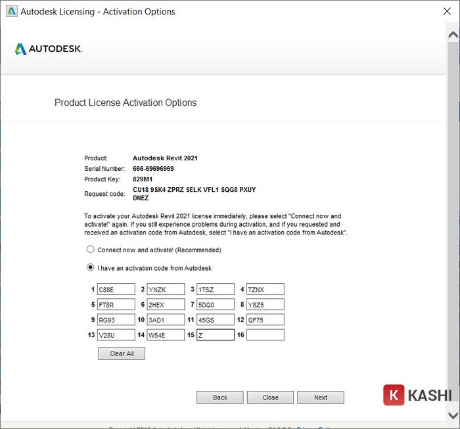
Task: Focus activation field 4 with TZNX
Action: [x=265, y=289]
